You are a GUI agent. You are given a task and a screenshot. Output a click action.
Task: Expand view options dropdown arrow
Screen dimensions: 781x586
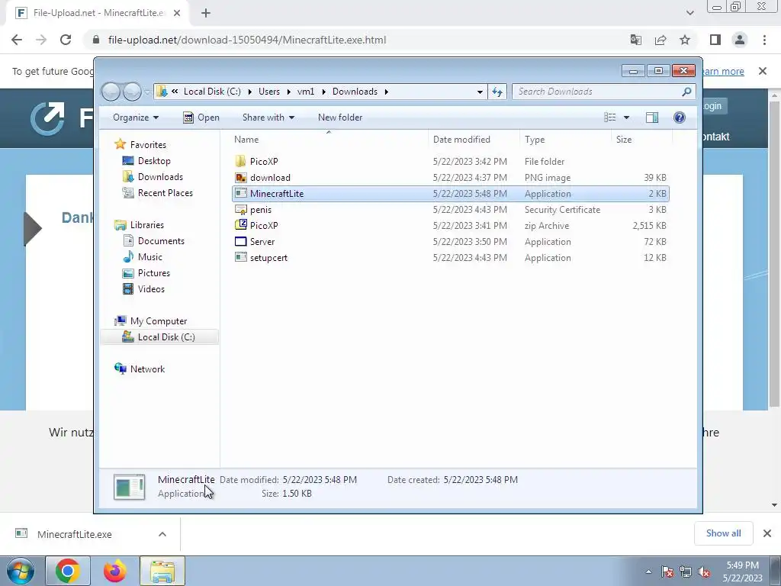pos(627,118)
